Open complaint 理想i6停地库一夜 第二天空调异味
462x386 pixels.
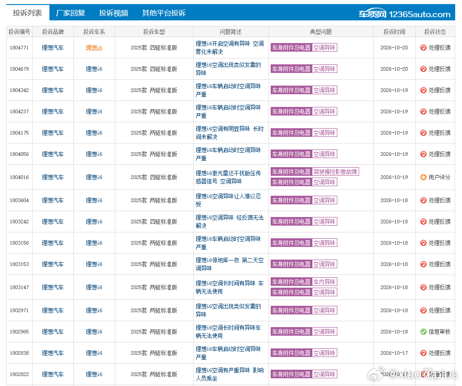229,264
